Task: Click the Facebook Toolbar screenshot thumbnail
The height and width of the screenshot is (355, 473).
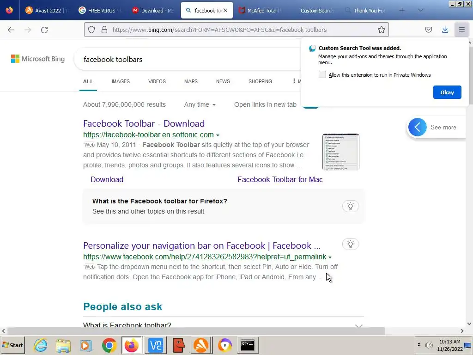Action: click(x=341, y=152)
